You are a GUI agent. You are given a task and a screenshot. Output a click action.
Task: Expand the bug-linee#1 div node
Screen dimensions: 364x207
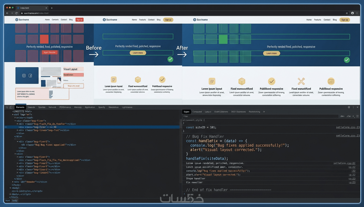click(17, 173)
